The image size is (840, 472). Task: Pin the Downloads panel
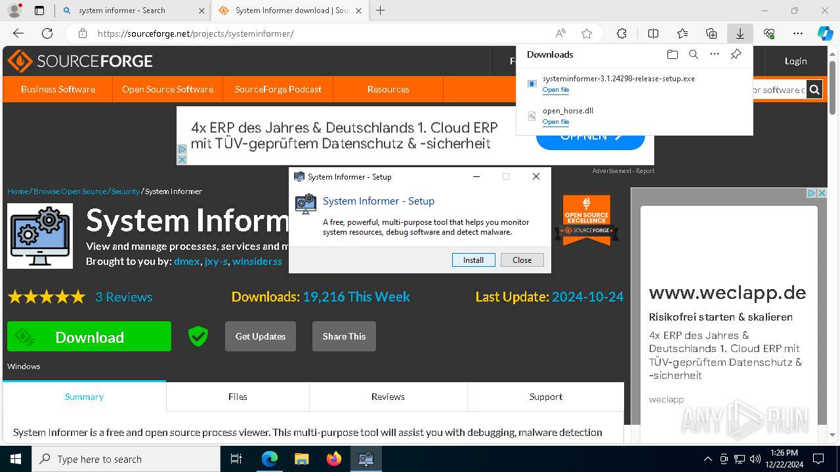pyautogui.click(x=736, y=54)
